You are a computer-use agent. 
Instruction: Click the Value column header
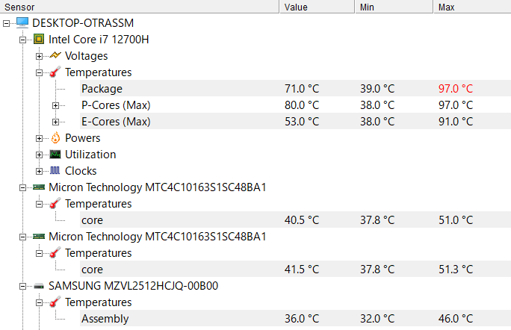(x=317, y=7)
